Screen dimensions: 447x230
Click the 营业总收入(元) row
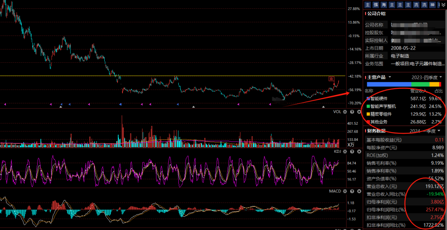coord(405,187)
